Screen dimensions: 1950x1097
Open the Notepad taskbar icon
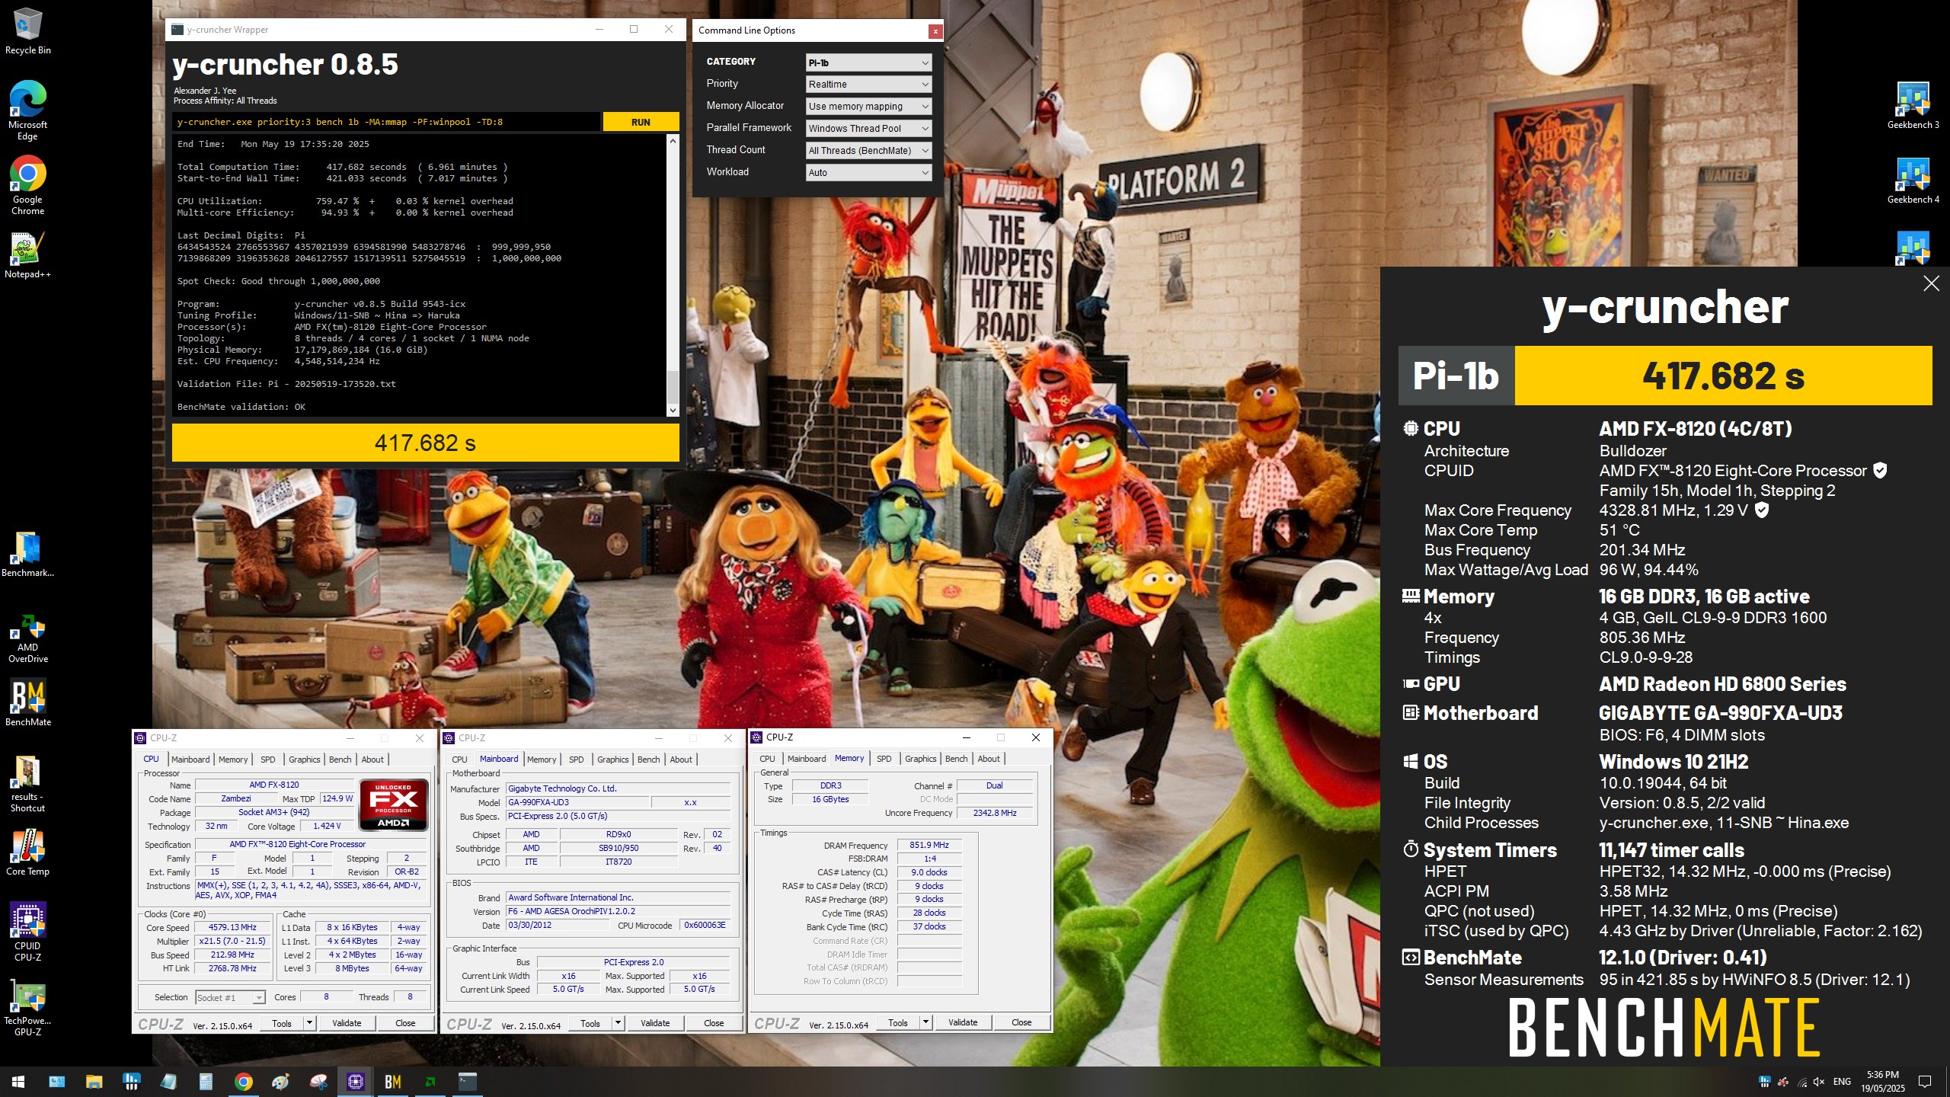(168, 1081)
